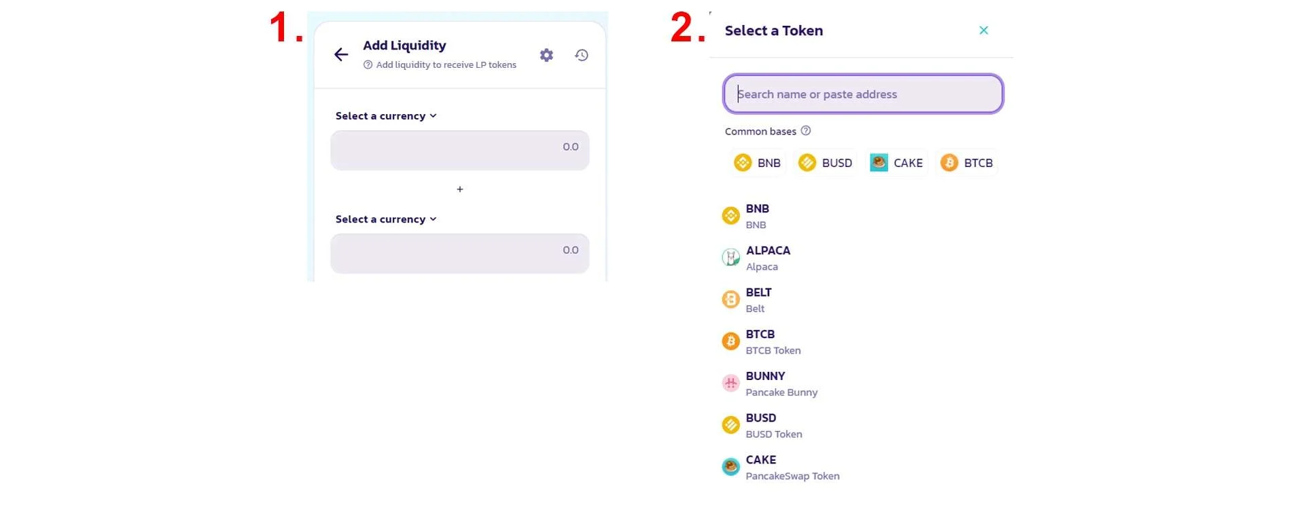The height and width of the screenshot is (509, 1291).
Task: Close the Select a Token dialog
Action: [983, 31]
